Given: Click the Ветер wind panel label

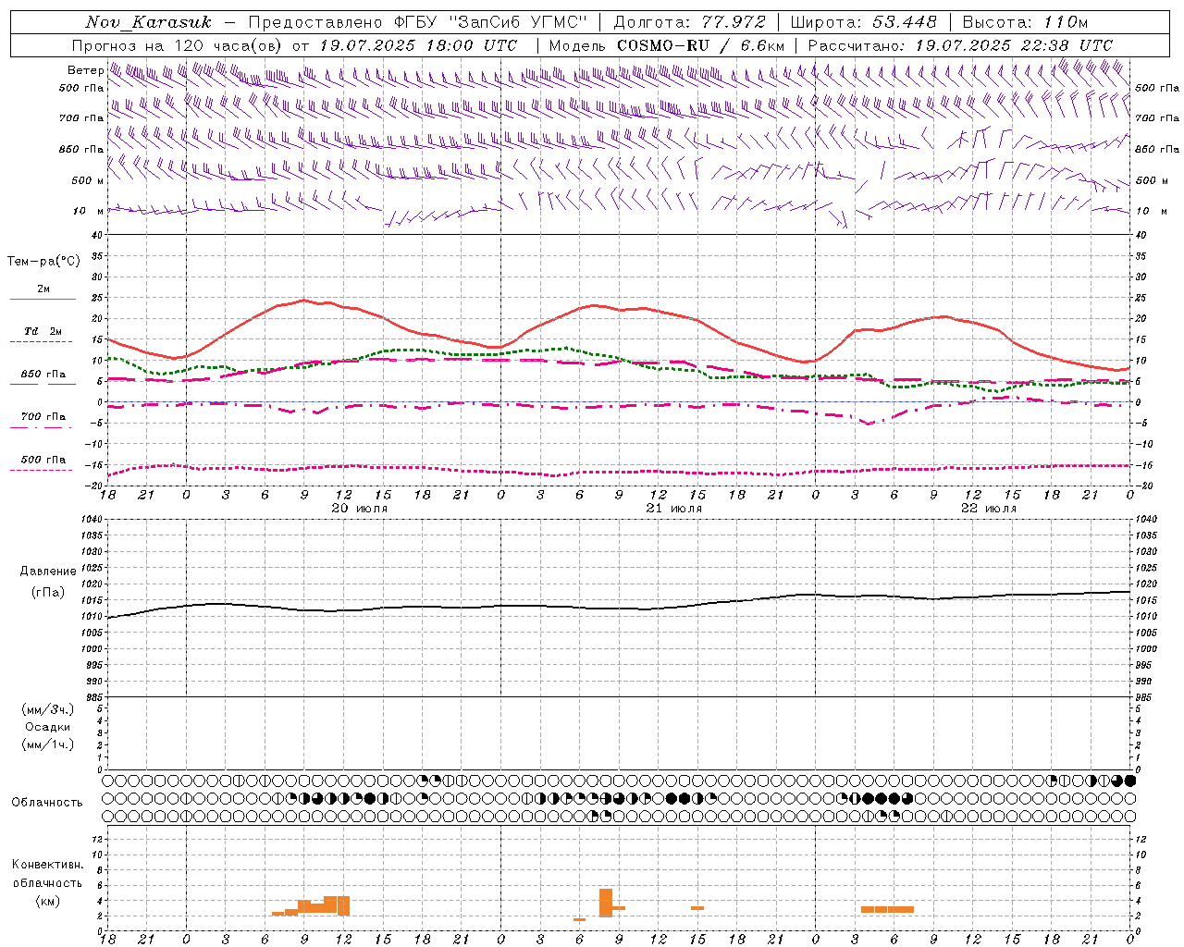Looking at the screenshot, I should (85, 69).
